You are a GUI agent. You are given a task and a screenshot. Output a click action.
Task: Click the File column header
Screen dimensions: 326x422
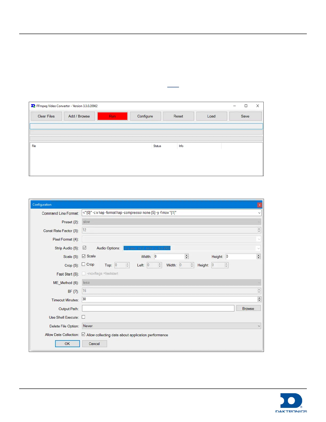click(x=34, y=146)
